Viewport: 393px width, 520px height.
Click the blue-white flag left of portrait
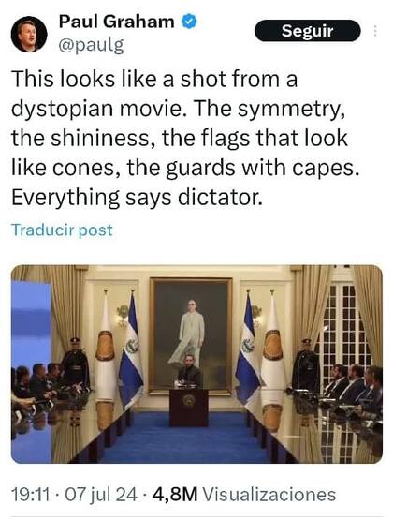[x=131, y=351]
